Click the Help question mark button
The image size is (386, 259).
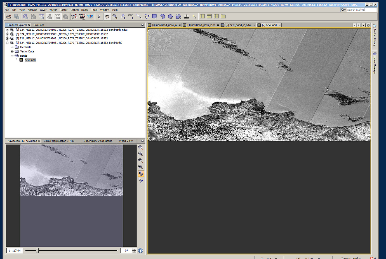140,250
